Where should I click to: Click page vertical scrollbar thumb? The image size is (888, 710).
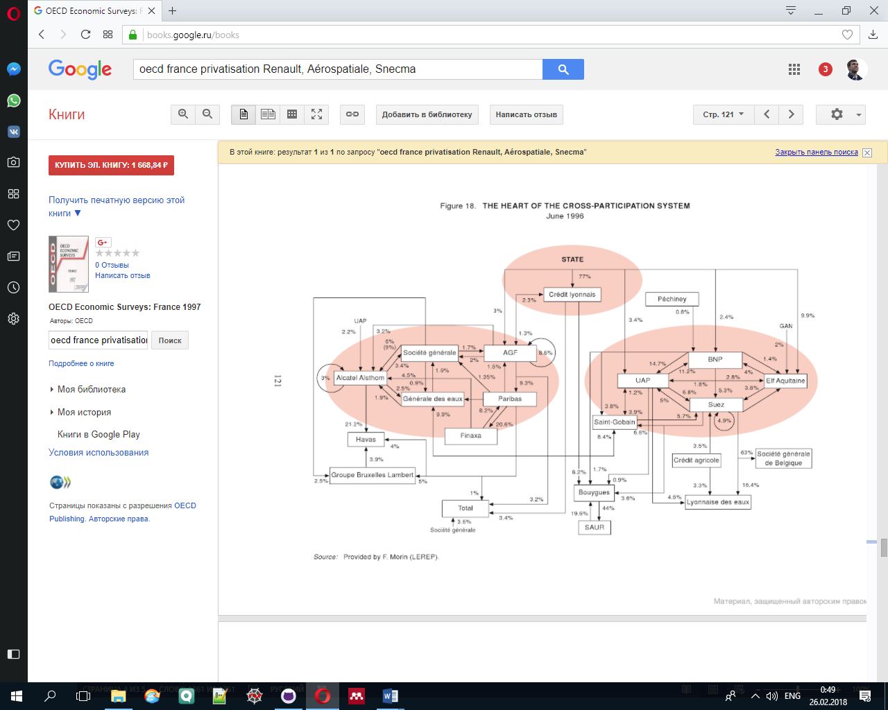(x=884, y=547)
